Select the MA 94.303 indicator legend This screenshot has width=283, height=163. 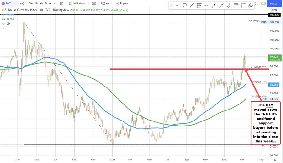[8, 19]
